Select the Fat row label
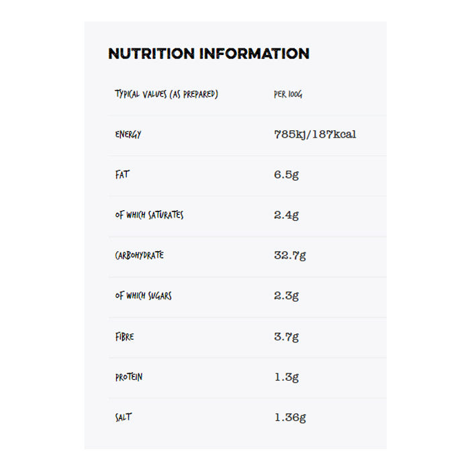Image resolution: width=470 pixels, height=470 pixels. click(x=122, y=175)
